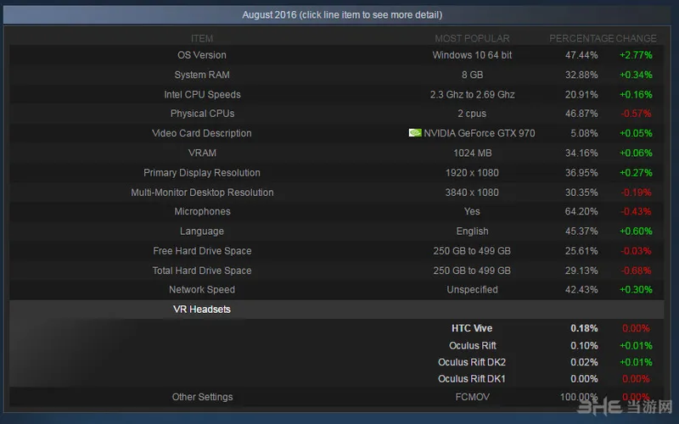Viewport: 679px width, 424px height.
Task: Click the 32.88% share value
Action: (x=581, y=75)
